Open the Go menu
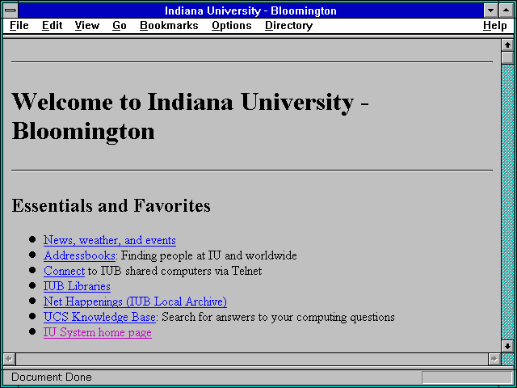Screen dimensions: 517x388 click(x=120, y=26)
